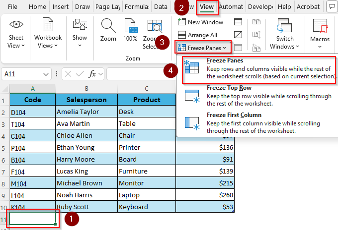Screen dimensions: 338x230
Task: Select the Code header cell
Action: (32, 100)
